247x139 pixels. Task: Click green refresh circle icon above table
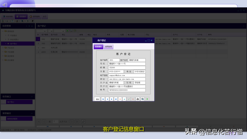[75, 31]
